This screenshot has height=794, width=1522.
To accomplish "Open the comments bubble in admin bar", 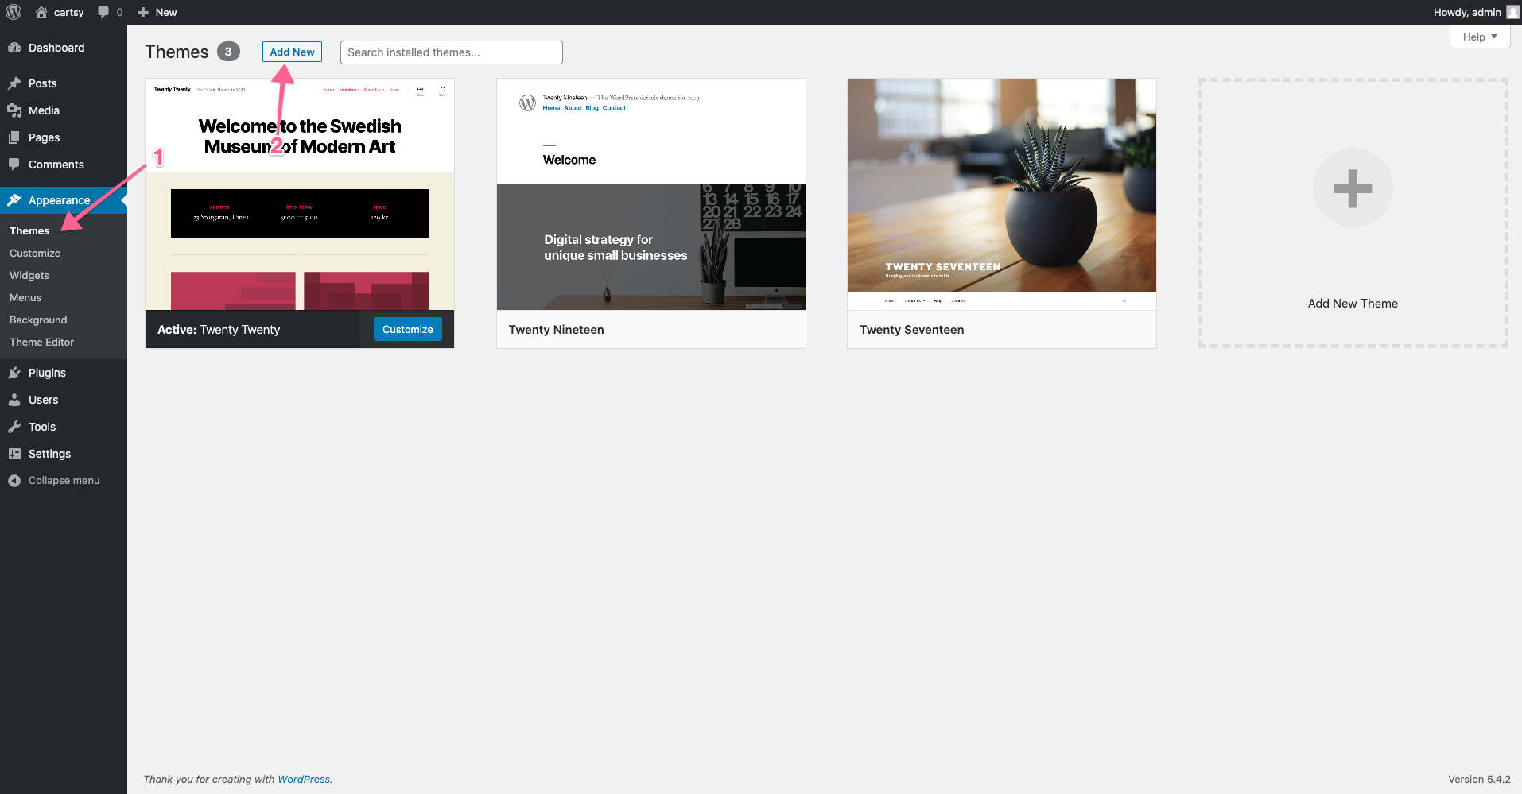I will [103, 12].
